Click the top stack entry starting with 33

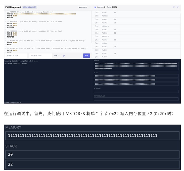point(136,76)
